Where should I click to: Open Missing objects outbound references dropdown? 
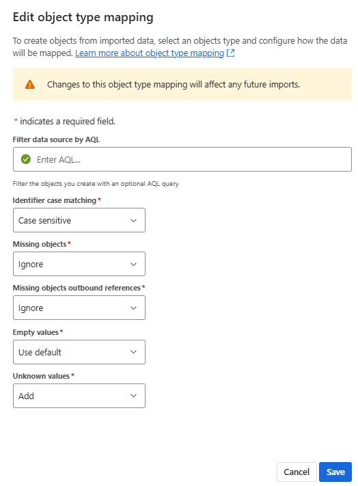(x=79, y=308)
